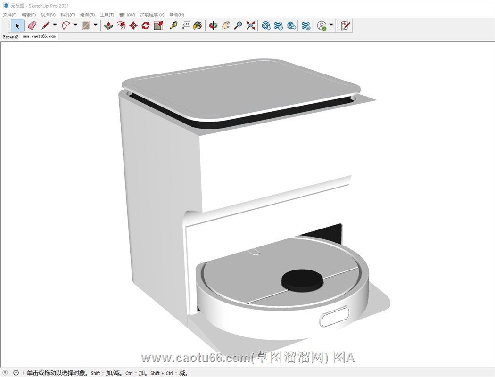Open the 文件(F) menu
495x377 pixels.
(9, 15)
